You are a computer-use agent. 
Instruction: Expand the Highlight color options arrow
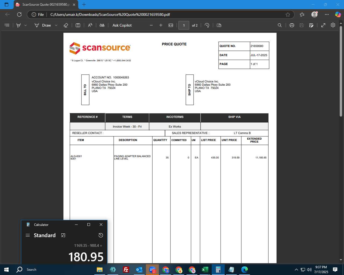tap(26, 25)
